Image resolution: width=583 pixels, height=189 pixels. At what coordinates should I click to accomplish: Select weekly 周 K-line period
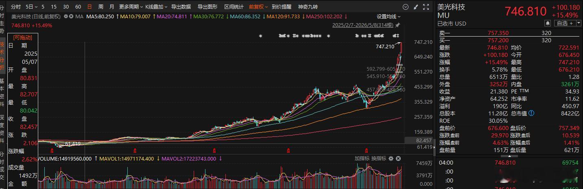pyautogui.click(x=100, y=7)
